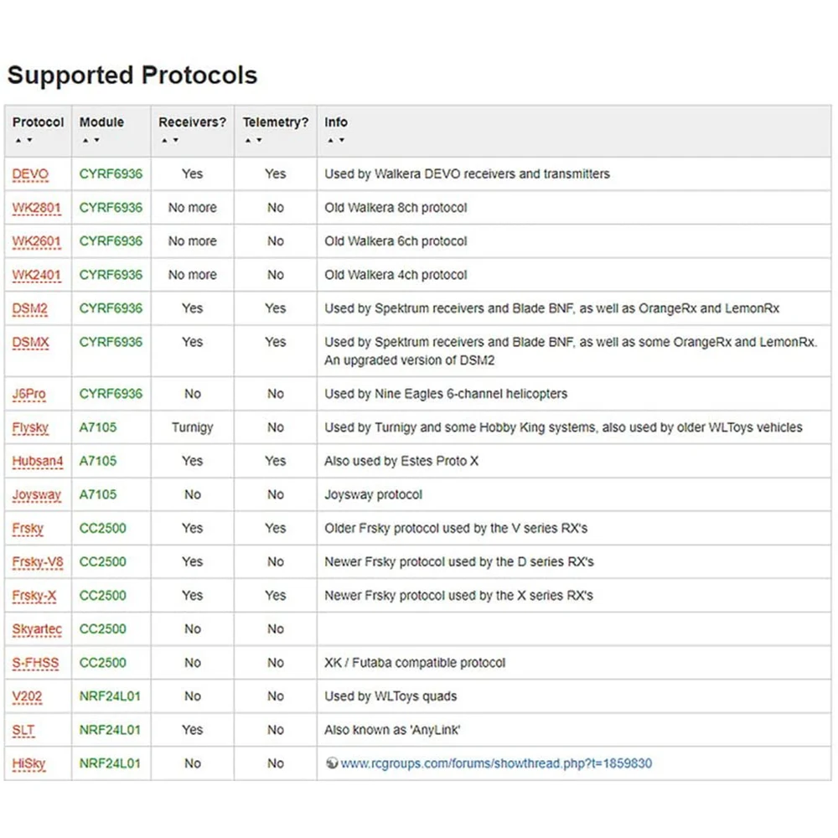Sort Module column descending with down arrow
Image resolution: width=838 pixels, height=838 pixels.
[x=96, y=141]
